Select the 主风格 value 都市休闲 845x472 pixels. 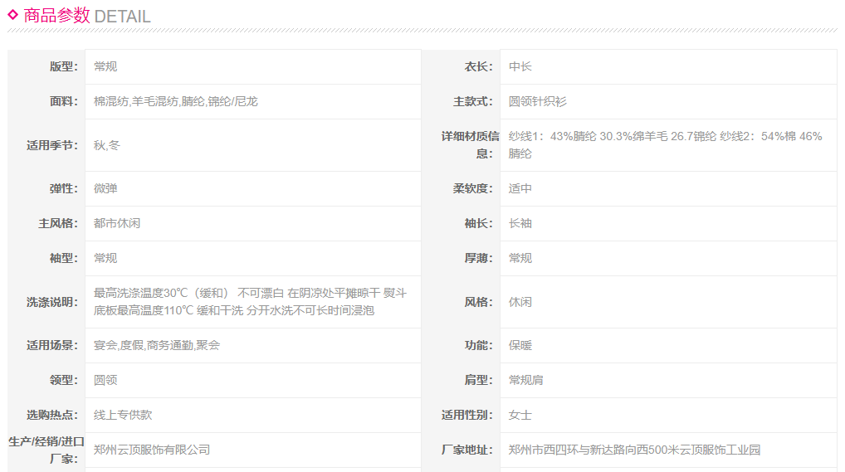[x=117, y=223]
